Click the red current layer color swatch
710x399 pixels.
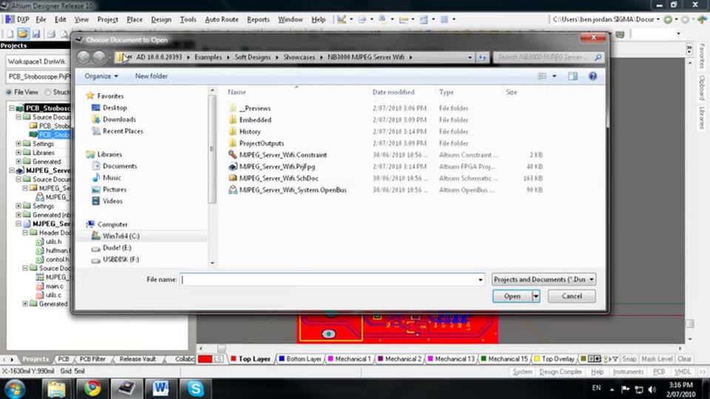pyautogui.click(x=205, y=359)
